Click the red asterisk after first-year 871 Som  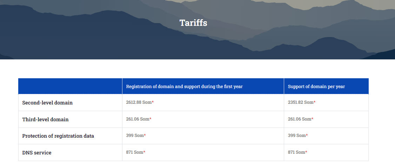[144, 152]
